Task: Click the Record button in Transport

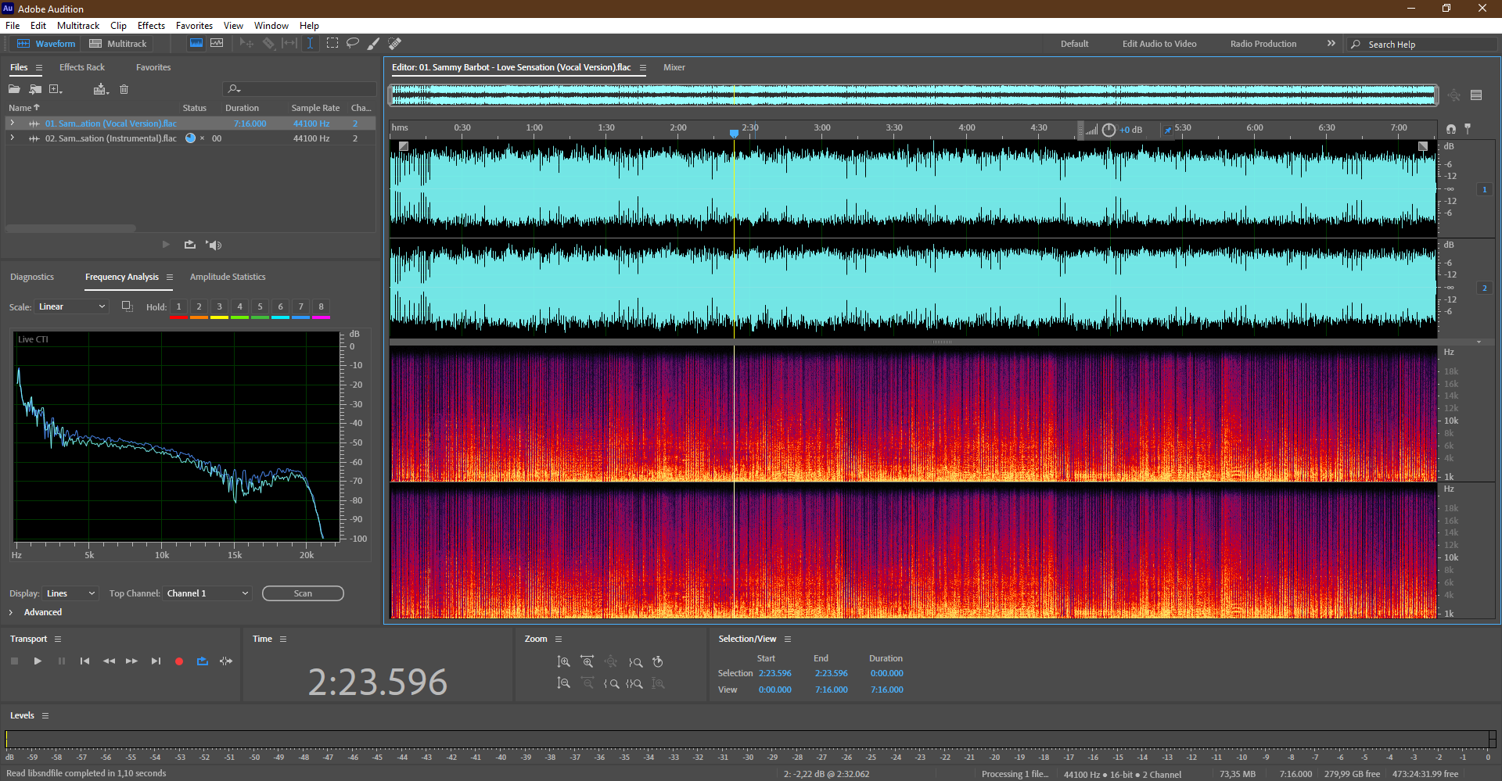Action: (179, 661)
